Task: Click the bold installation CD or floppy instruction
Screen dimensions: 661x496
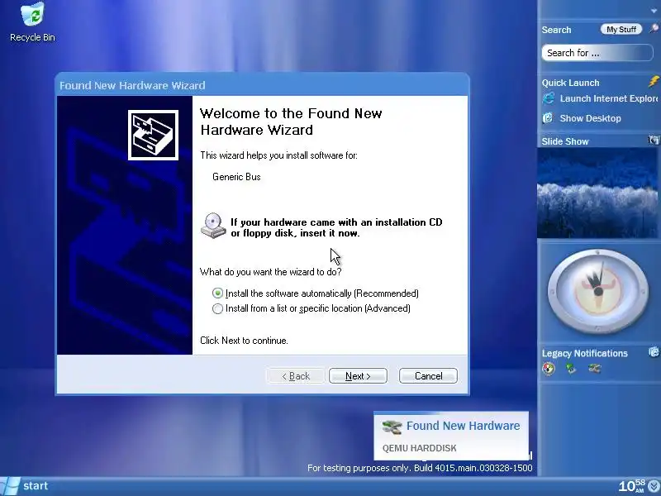Action: [x=336, y=228]
